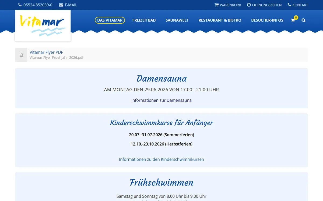Click the clock icon beside ÖFFNUNGSZEITEN
Viewport: 323px width, 201px height.
249,5
